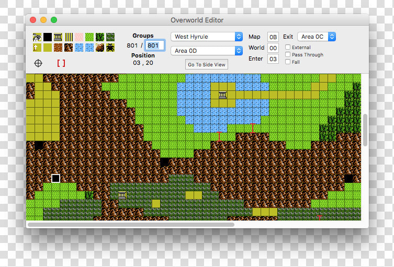Choose the spider monster tile

110,48
